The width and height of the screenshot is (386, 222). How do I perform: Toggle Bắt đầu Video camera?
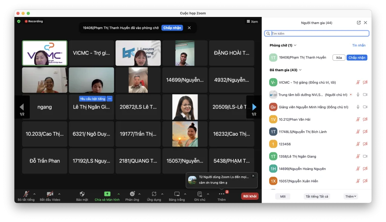tap(50, 194)
